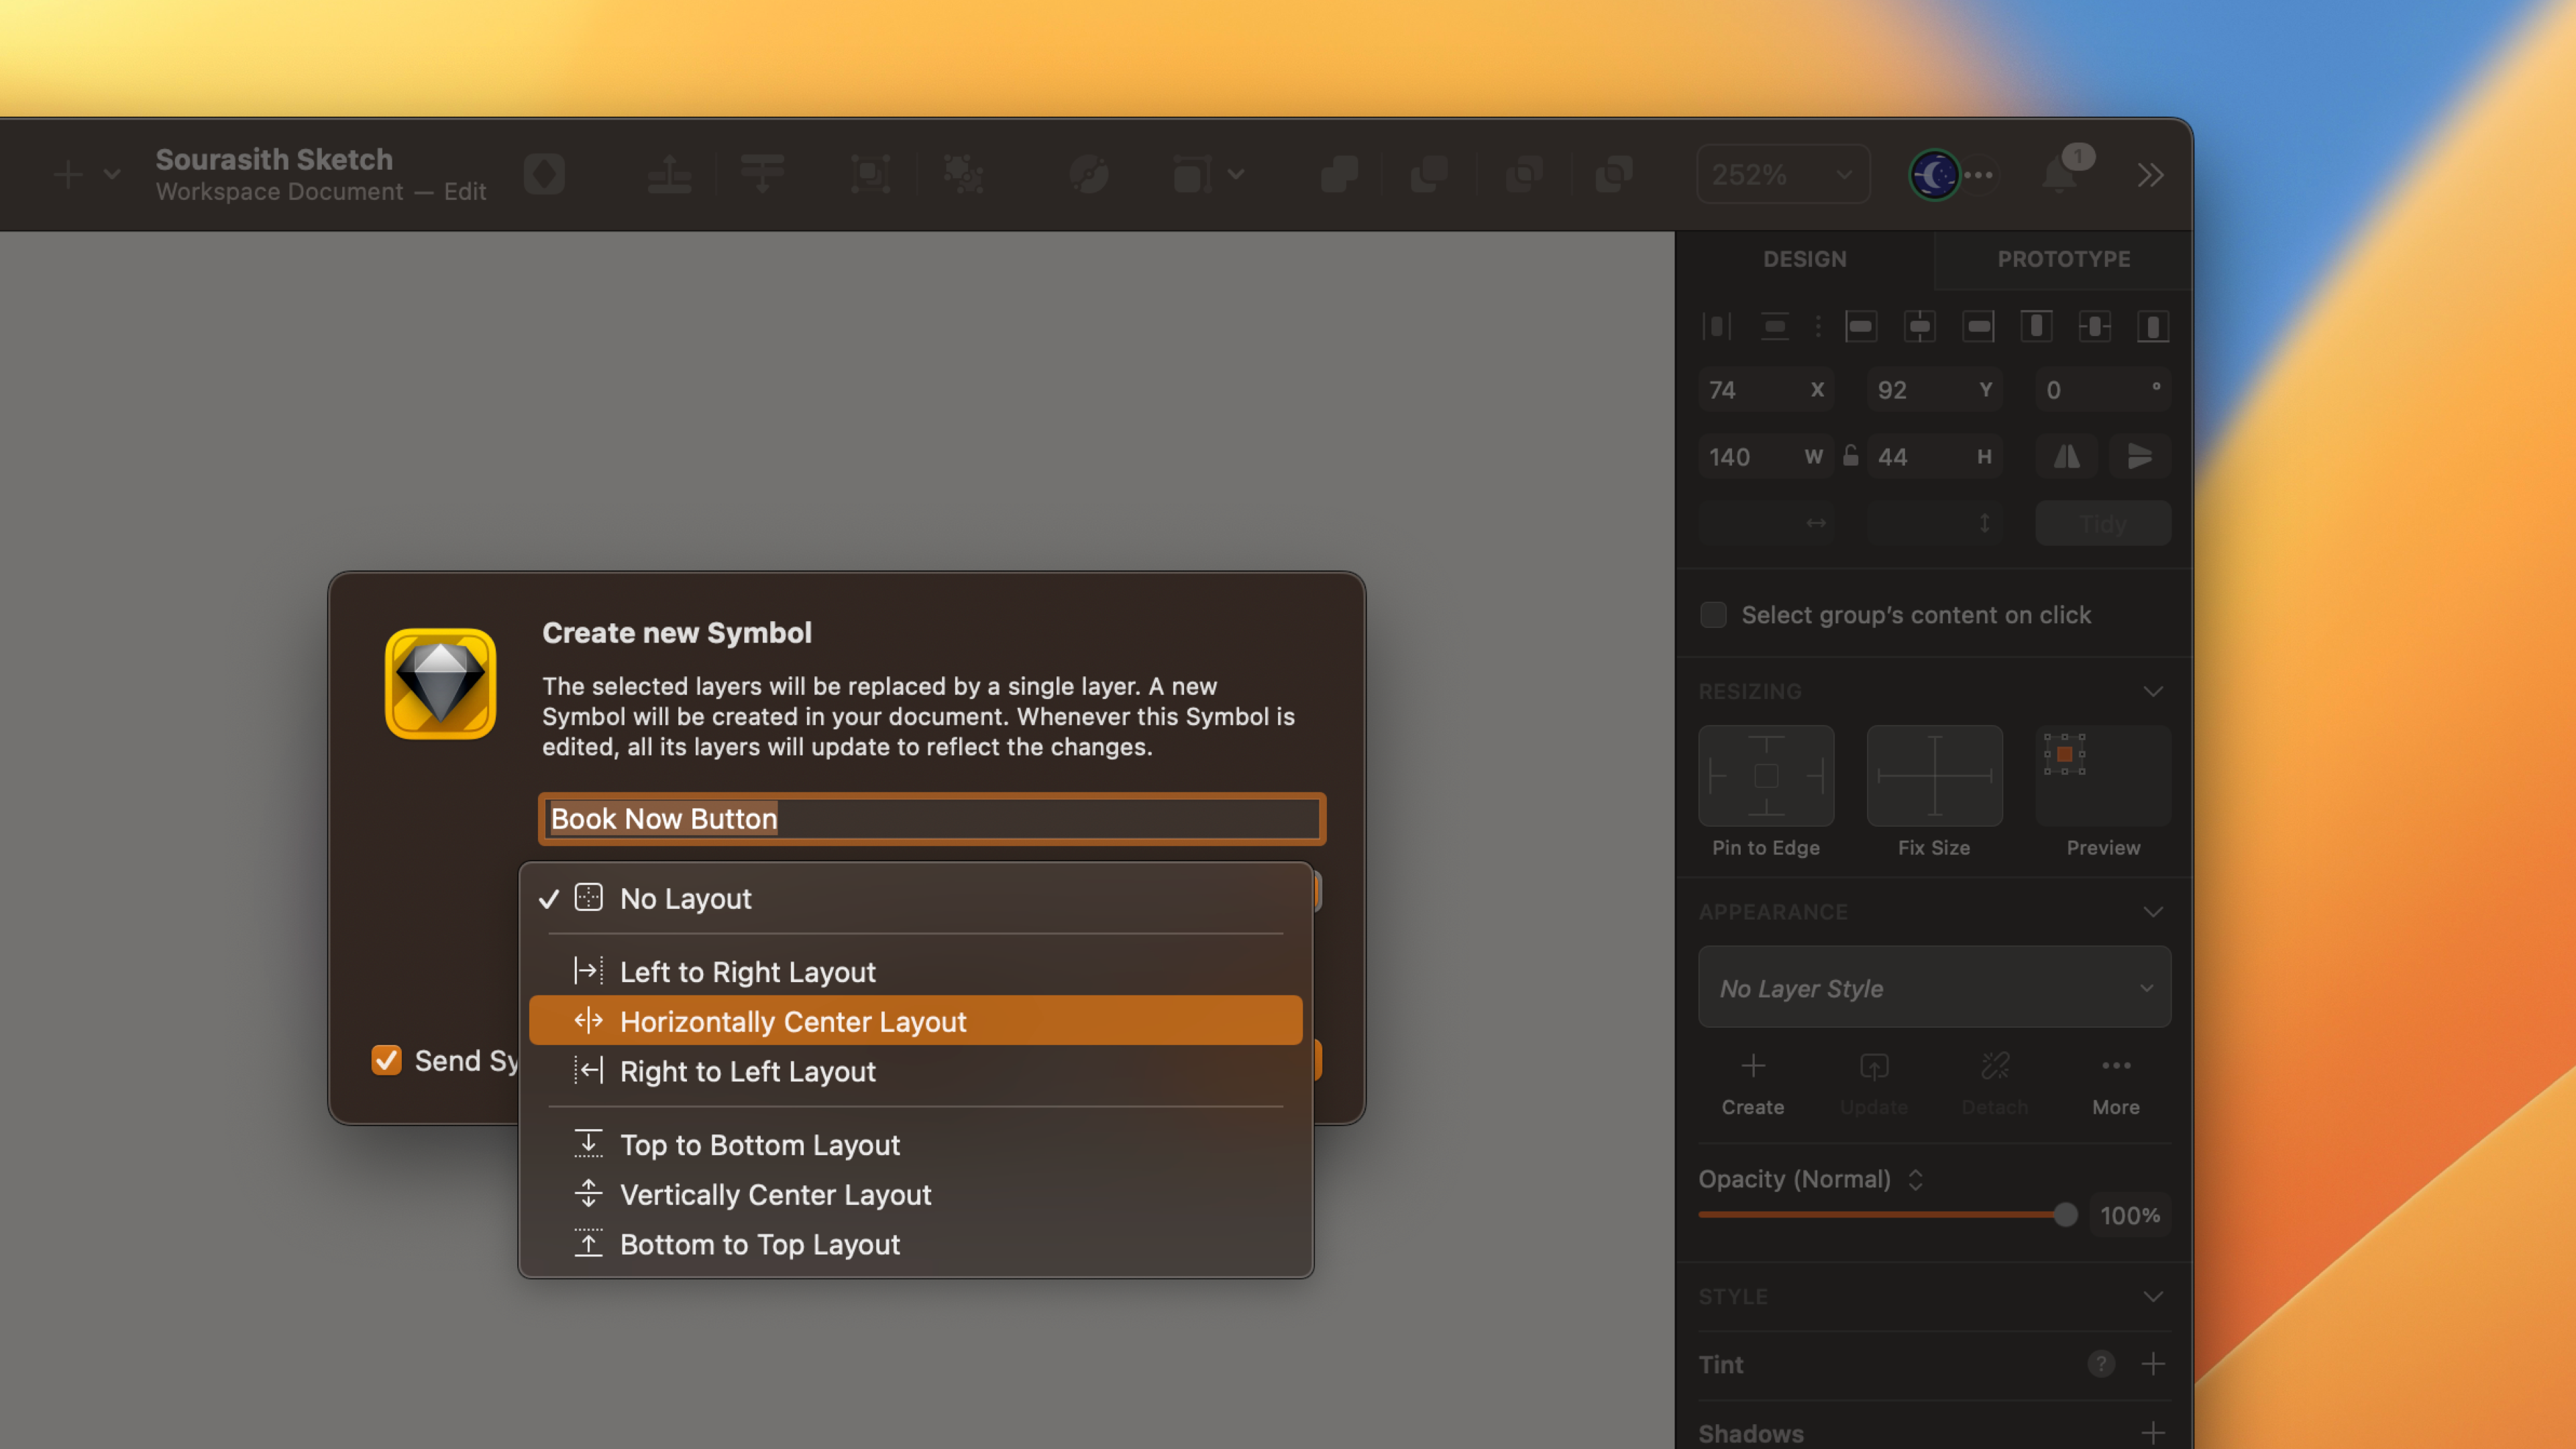Enable Select group's content on click

click(1713, 615)
